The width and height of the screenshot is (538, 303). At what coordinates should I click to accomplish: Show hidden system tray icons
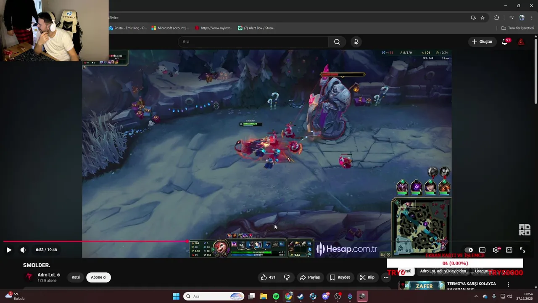click(476, 296)
